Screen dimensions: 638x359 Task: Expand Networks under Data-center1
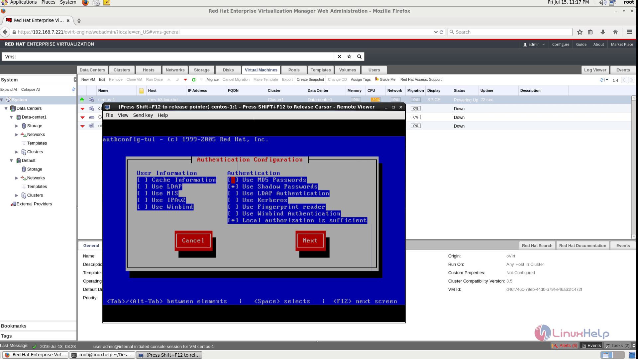click(x=17, y=135)
